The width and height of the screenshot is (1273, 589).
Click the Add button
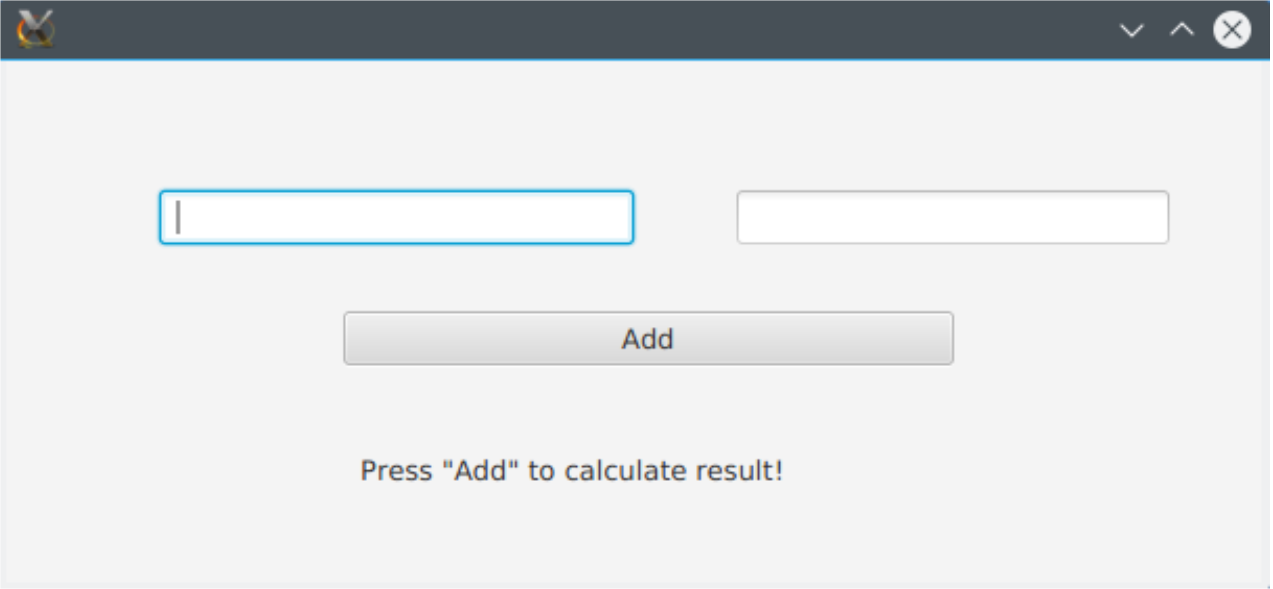tap(649, 338)
